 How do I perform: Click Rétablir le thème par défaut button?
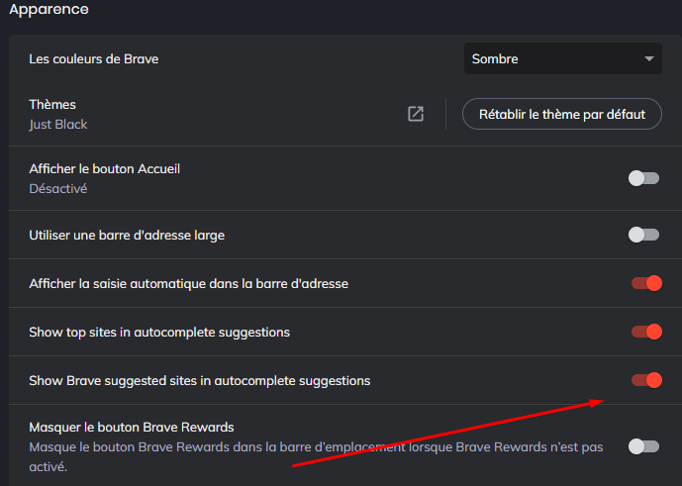tap(562, 114)
